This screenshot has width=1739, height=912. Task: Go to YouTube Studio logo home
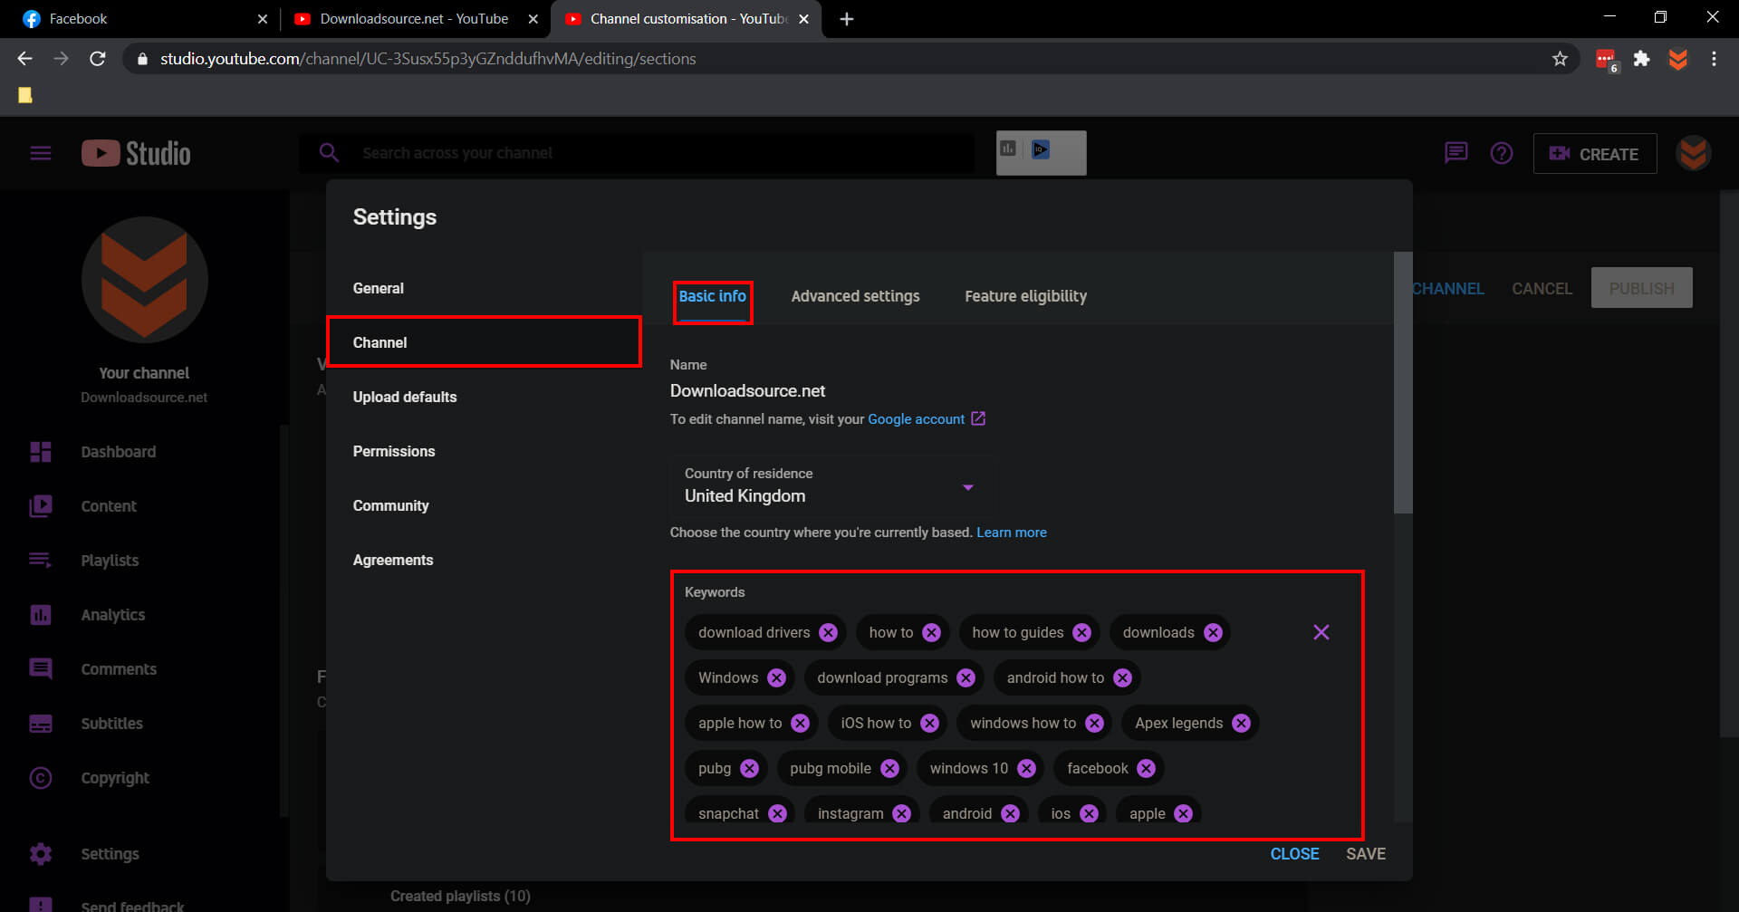coord(136,153)
